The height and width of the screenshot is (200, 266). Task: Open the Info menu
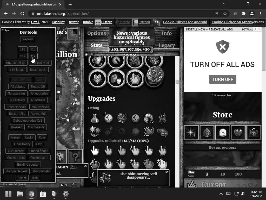tap(167, 33)
